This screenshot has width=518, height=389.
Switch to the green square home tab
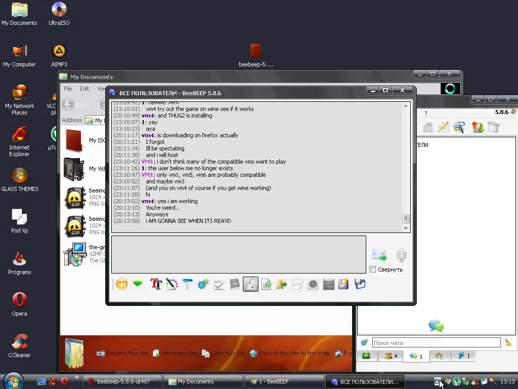click(366, 356)
